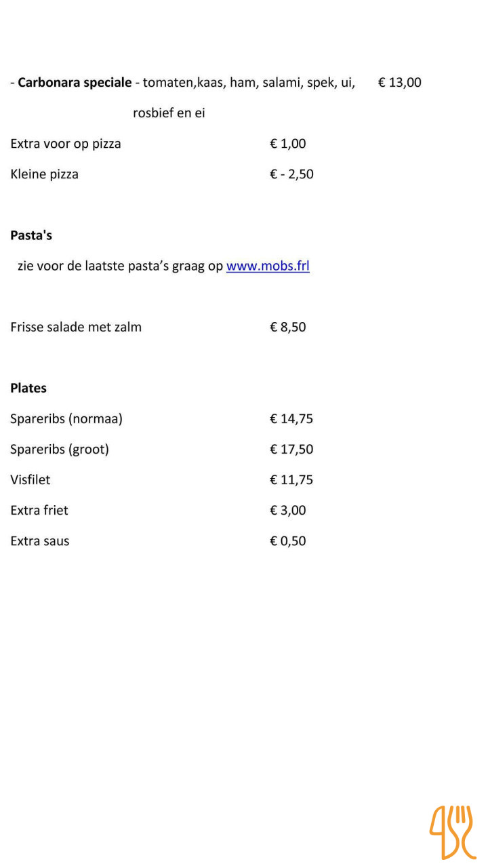Click the Spareribs (groot) item
488x868 pixels.
point(60,449)
